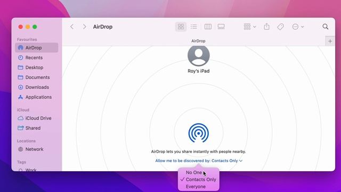Open the More actions ellipsis menu

[298, 27]
